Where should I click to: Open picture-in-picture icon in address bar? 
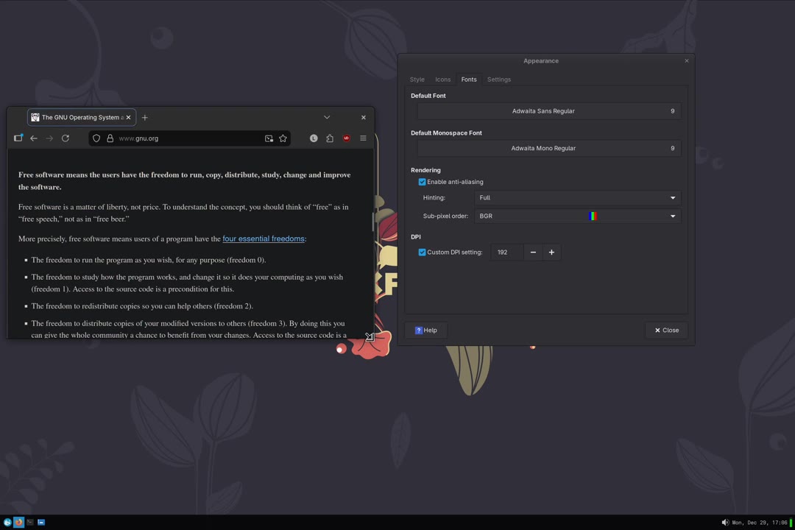[269, 138]
